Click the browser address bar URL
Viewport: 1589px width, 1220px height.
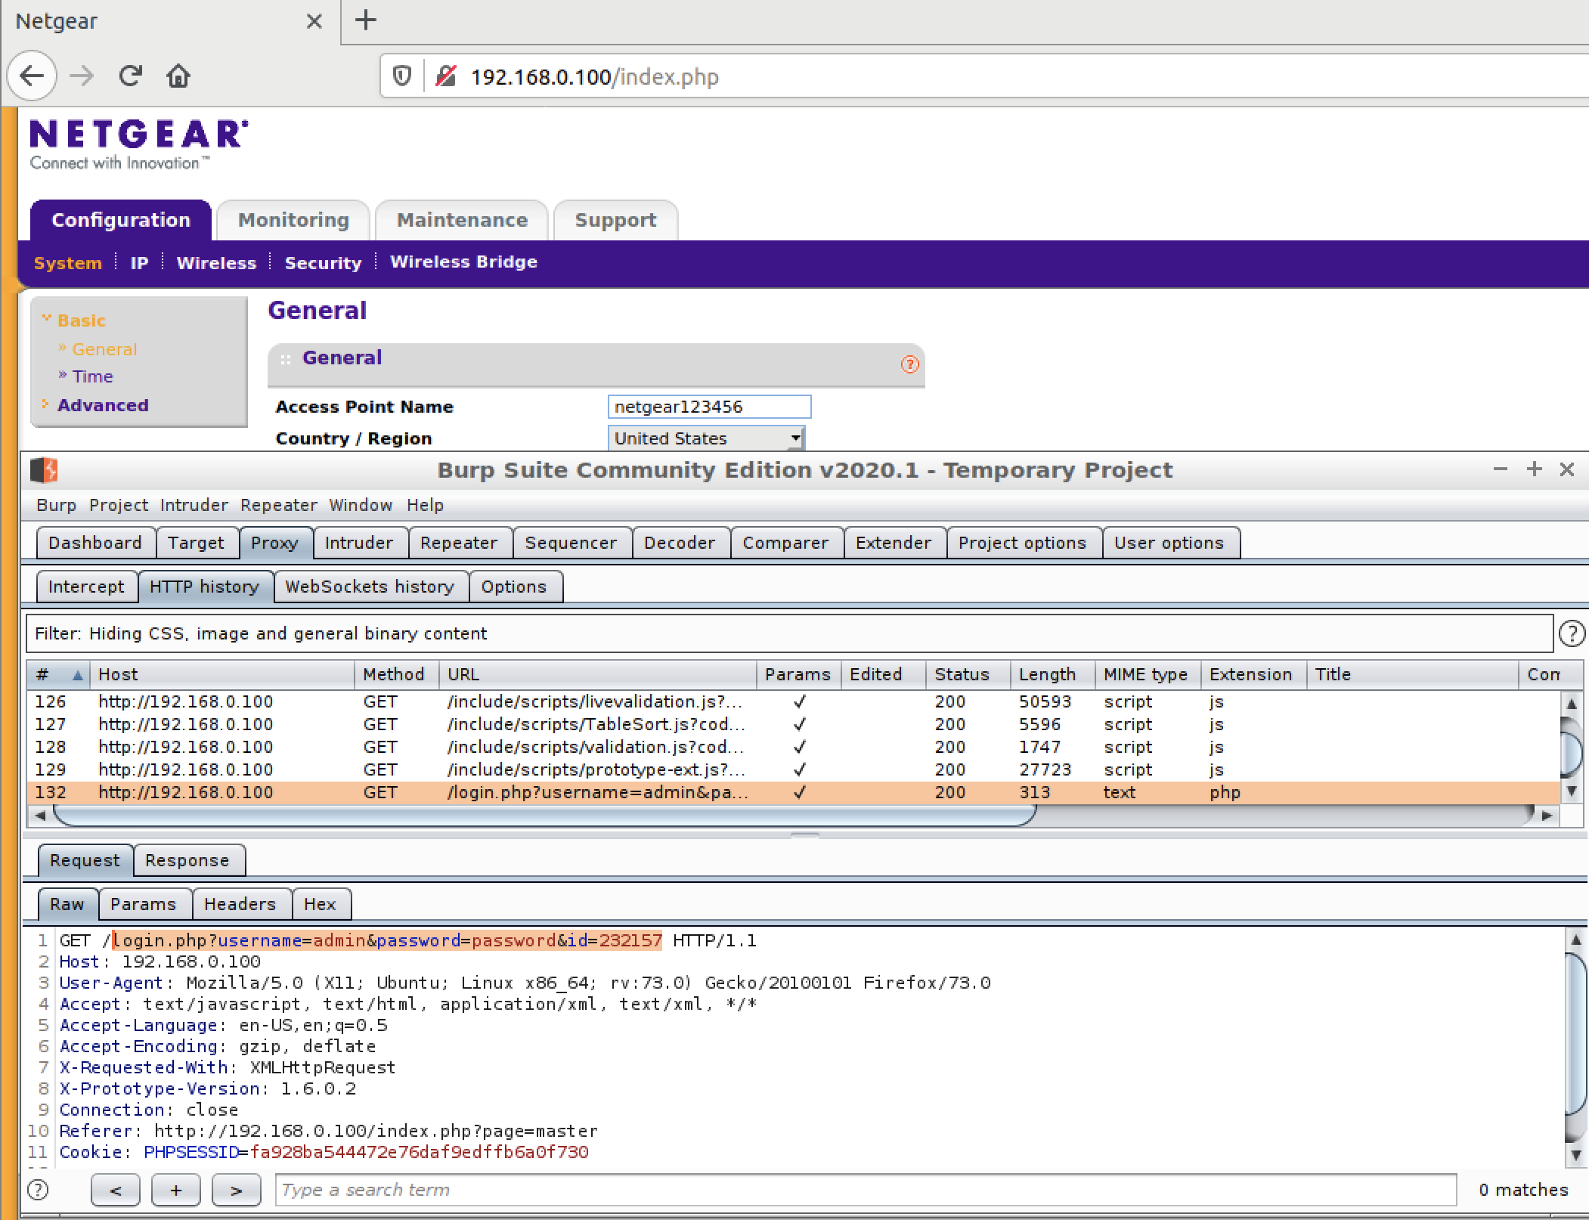click(594, 76)
